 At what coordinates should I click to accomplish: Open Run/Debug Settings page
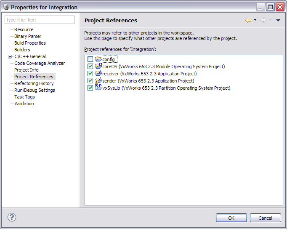coord(35,90)
